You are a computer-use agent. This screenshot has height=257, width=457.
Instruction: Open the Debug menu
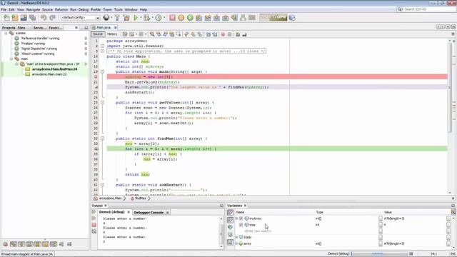[x=84, y=9]
